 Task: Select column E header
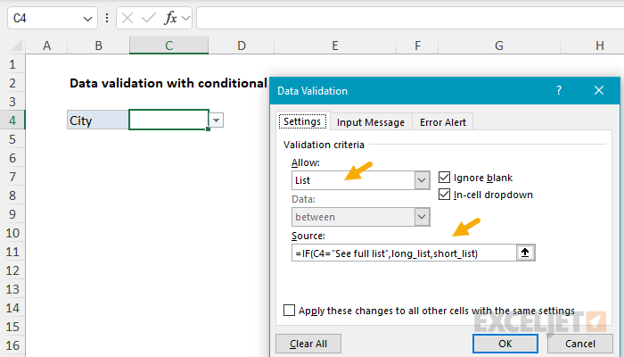(335, 46)
